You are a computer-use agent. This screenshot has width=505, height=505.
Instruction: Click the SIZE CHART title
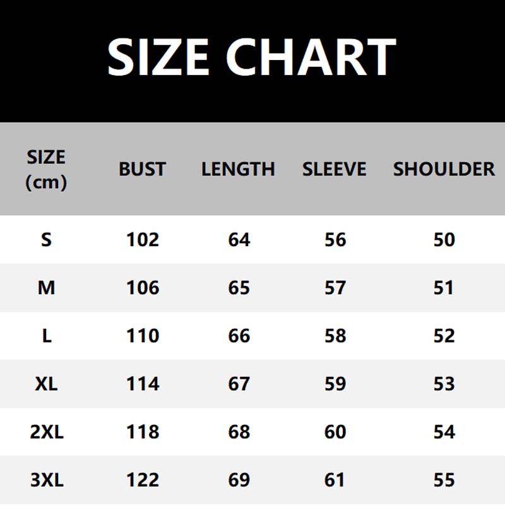[251, 57]
